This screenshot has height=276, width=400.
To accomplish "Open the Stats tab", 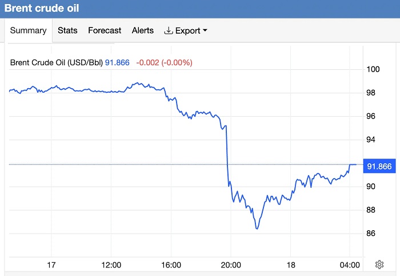I will tap(67, 30).
